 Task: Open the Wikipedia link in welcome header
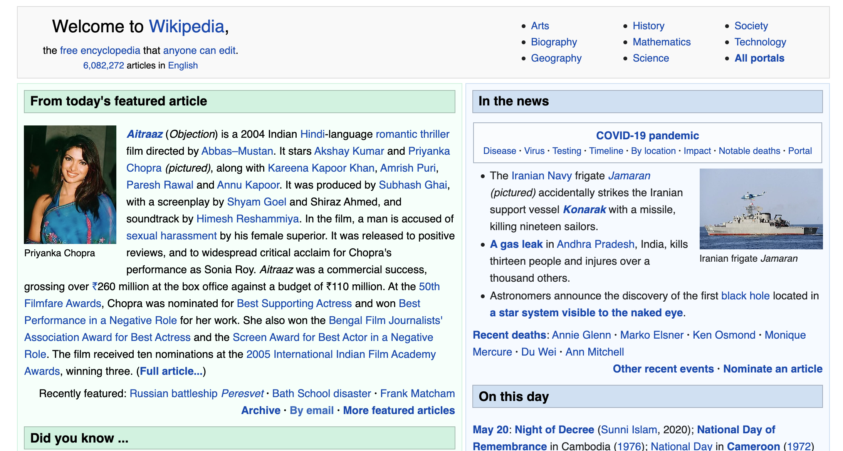(186, 27)
